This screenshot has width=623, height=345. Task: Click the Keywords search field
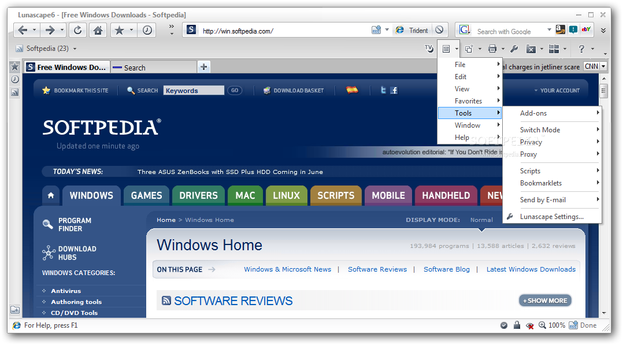[194, 90]
